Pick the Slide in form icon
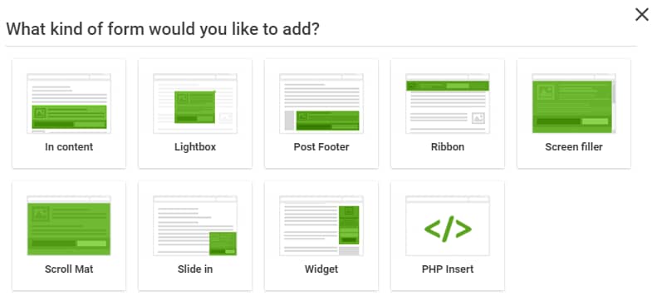Screen dimensions: 652x306 [x=195, y=225]
